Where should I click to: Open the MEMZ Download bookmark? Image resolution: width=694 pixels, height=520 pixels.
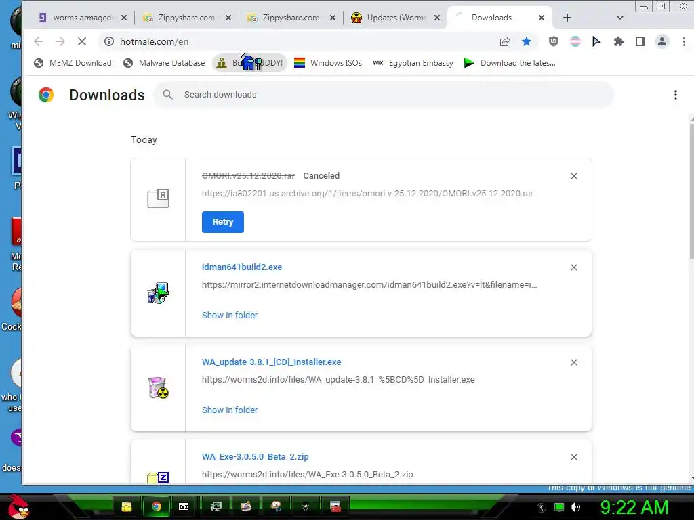(73, 63)
